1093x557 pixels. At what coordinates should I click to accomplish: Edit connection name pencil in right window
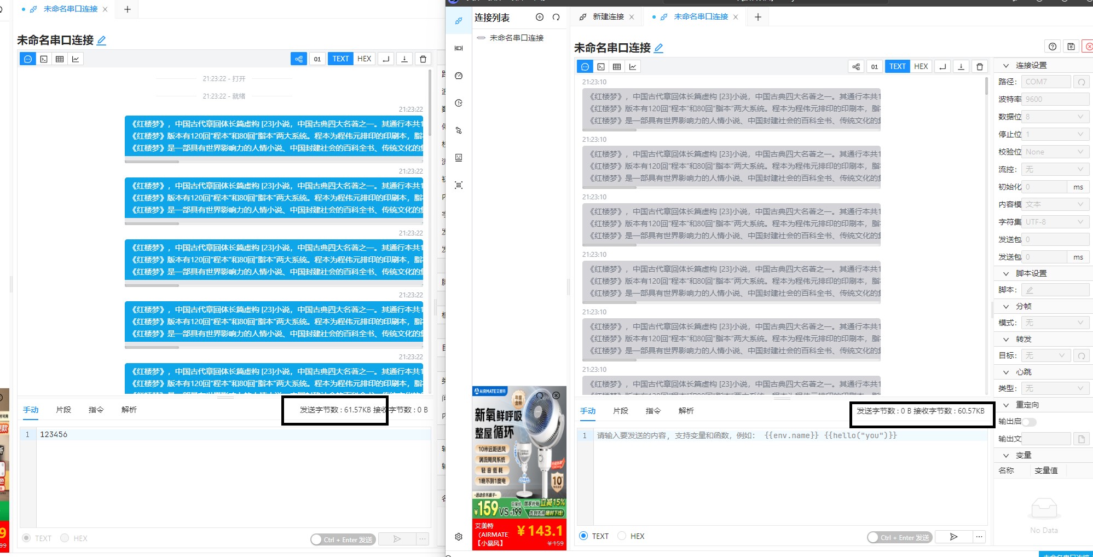pyautogui.click(x=659, y=48)
